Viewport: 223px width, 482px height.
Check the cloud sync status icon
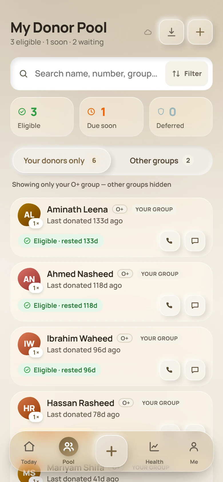click(148, 32)
